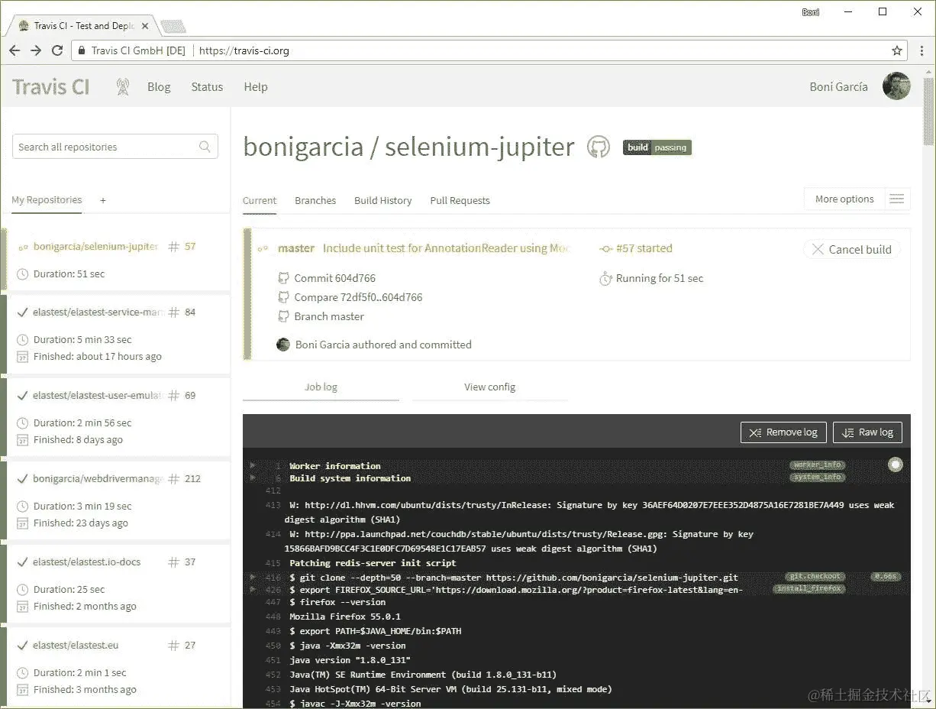Click the master branch name in build header

[296, 248]
